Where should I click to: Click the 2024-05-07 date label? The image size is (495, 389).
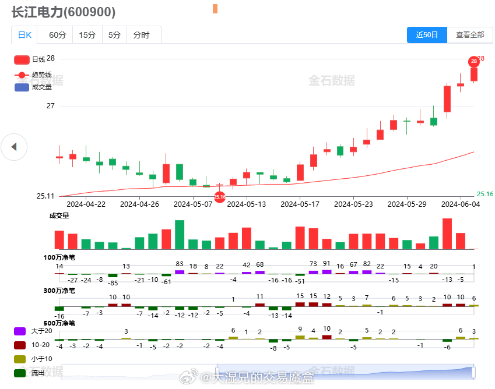click(193, 204)
